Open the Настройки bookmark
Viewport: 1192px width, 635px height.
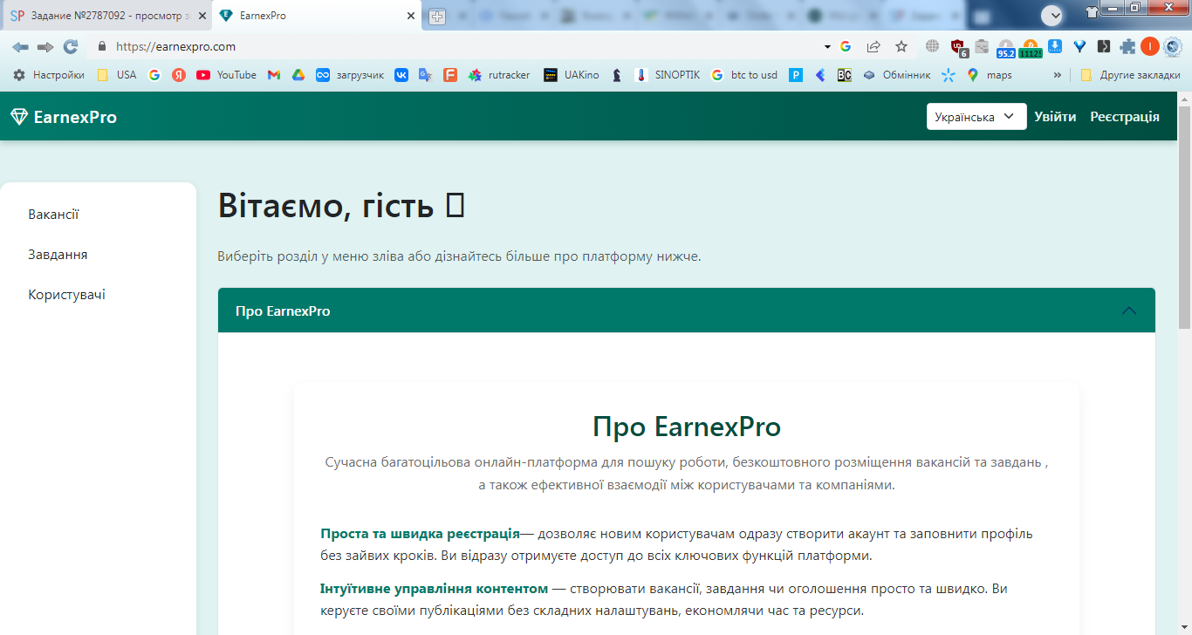pos(49,75)
